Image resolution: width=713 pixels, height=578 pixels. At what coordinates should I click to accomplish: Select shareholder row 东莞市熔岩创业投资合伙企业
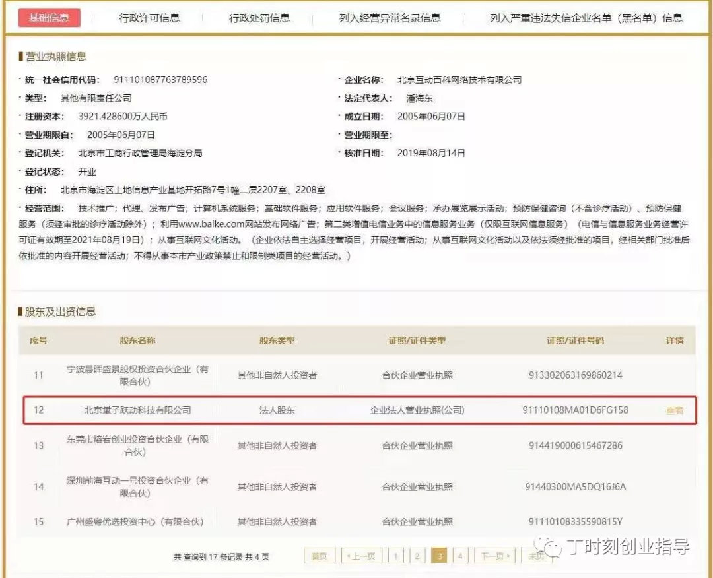click(x=137, y=445)
